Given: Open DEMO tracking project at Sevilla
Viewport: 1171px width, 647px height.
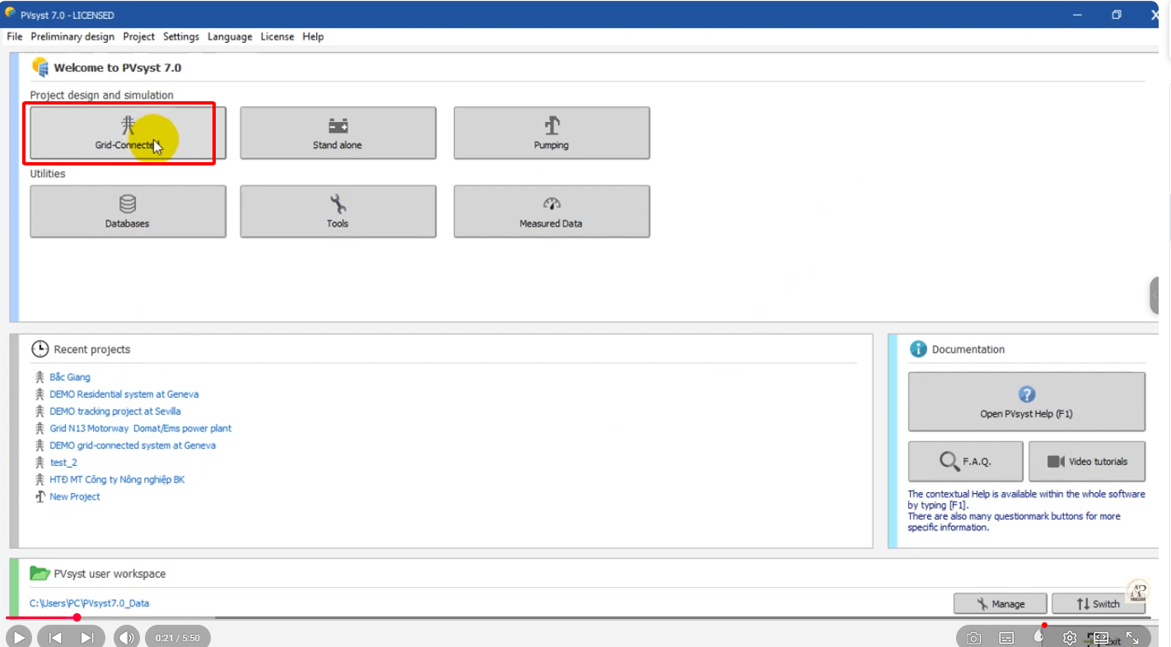Looking at the screenshot, I should 114,411.
